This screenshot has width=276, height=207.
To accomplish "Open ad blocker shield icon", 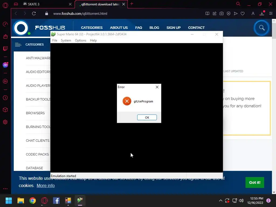I will (229, 13).
